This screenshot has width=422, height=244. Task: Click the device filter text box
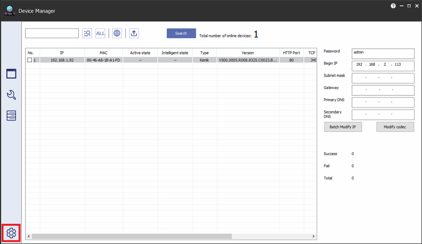pyautogui.click(x=52, y=33)
